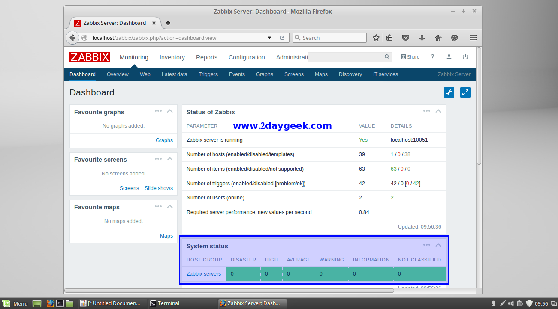Open the Screens submenu tab
558x309 pixels.
coord(294,74)
